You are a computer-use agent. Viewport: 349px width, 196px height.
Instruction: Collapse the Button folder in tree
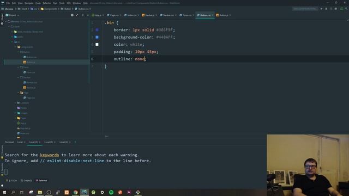click(x=19, y=52)
